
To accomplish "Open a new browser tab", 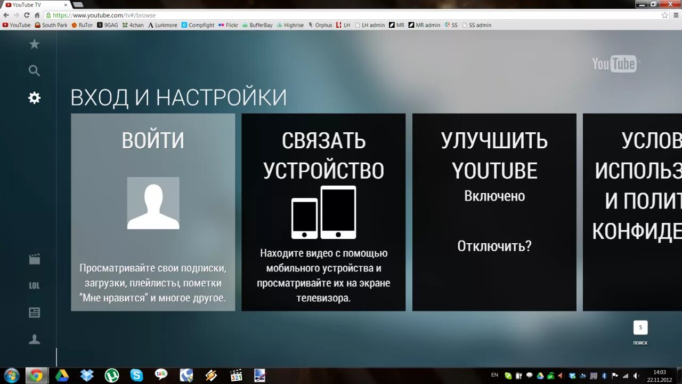I will click(x=78, y=5).
